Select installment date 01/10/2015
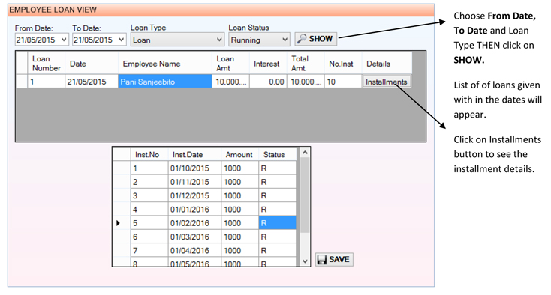551x295 pixels. pos(194,168)
